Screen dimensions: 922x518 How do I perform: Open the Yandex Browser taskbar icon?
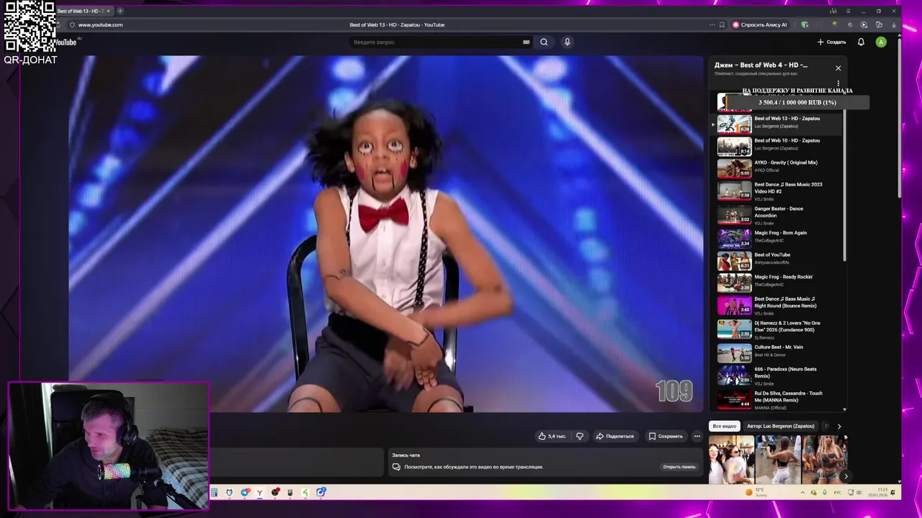pos(259,493)
